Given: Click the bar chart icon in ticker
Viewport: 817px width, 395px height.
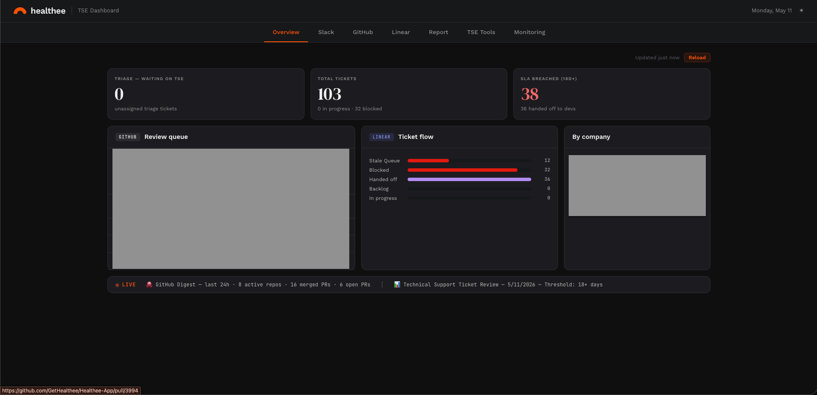Looking at the screenshot, I should [x=397, y=285].
